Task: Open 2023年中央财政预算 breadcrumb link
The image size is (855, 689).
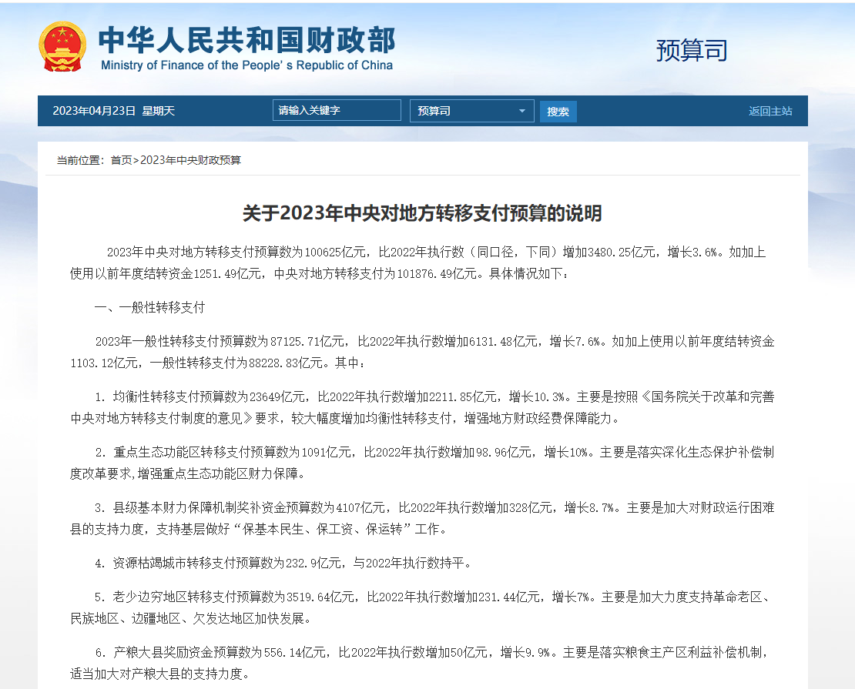Action: click(190, 160)
